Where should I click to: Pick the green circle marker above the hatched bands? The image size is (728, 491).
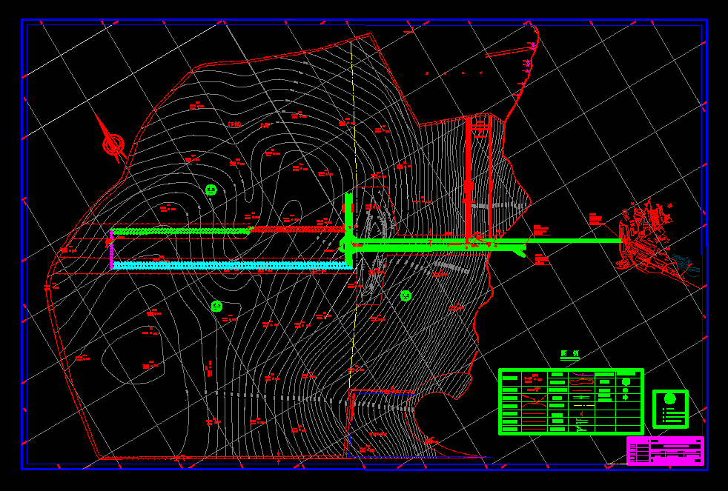pyautogui.click(x=211, y=190)
